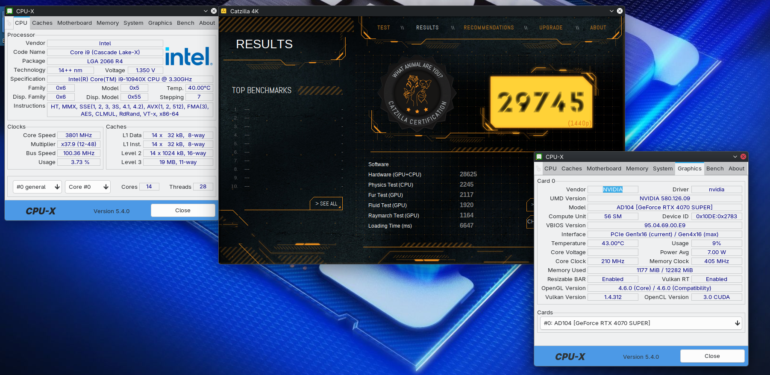Go to System tab in the Processor CPU-X window
Image resolution: width=770 pixels, height=375 pixels.
[133, 23]
